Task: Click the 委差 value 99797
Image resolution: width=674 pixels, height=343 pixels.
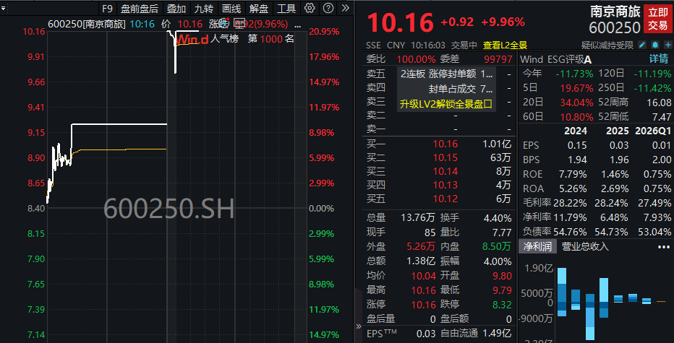Action: point(498,59)
